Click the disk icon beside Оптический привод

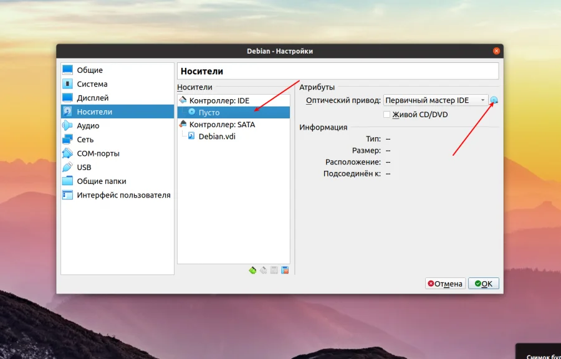[x=493, y=99]
